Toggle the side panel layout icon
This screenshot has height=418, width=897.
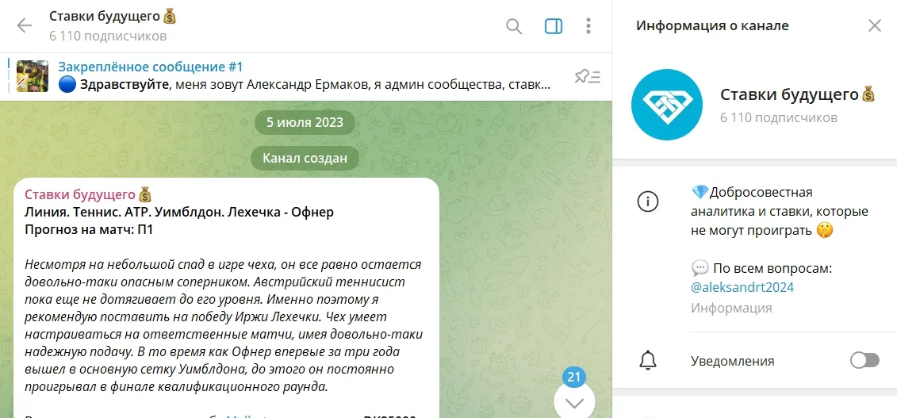click(553, 26)
